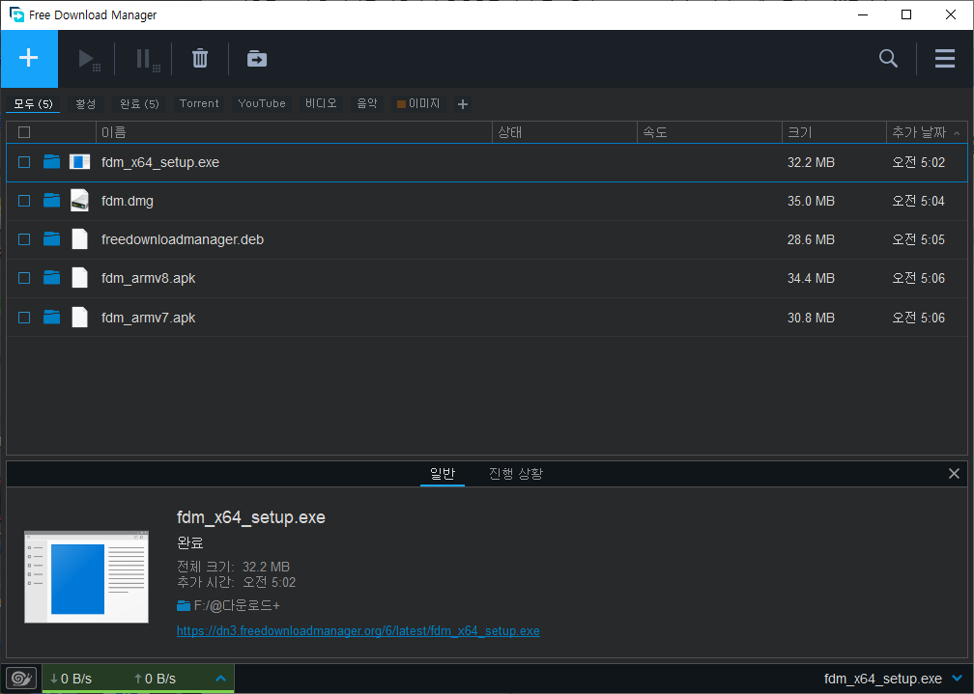Select the 모두 (5) filter tab
974x694 pixels.
(33, 103)
